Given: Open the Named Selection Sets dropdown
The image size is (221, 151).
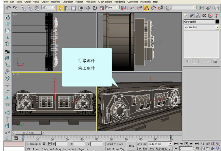Looking at the screenshot, I should [195, 7].
